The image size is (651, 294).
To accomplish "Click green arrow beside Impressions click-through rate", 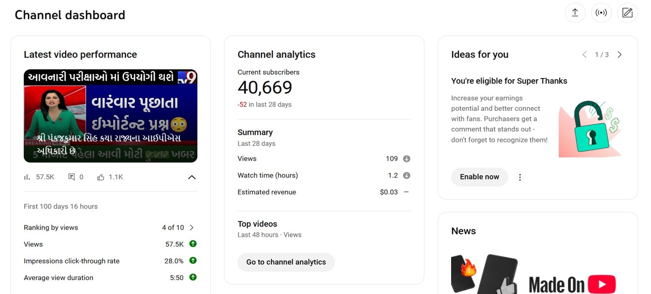I will [193, 260].
